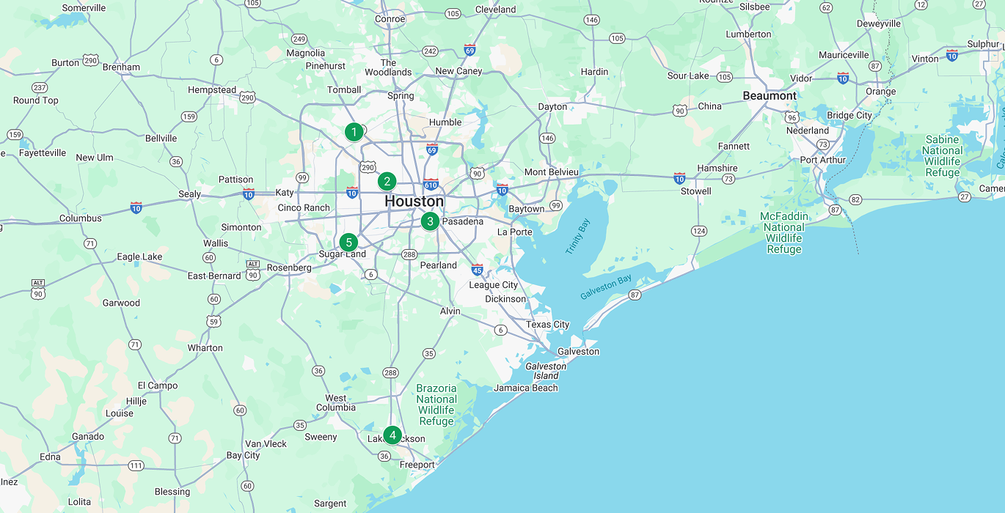Click the Alvin label
The image size is (1005, 513).
tap(450, 311)
